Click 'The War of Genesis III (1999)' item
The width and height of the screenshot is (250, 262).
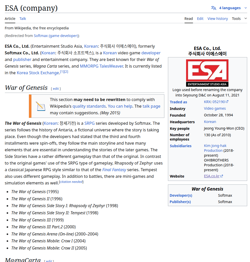pos(38,220)
